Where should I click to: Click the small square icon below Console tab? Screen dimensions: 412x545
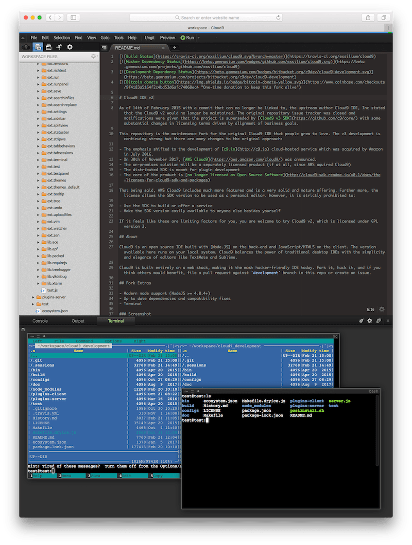(23, 330)
